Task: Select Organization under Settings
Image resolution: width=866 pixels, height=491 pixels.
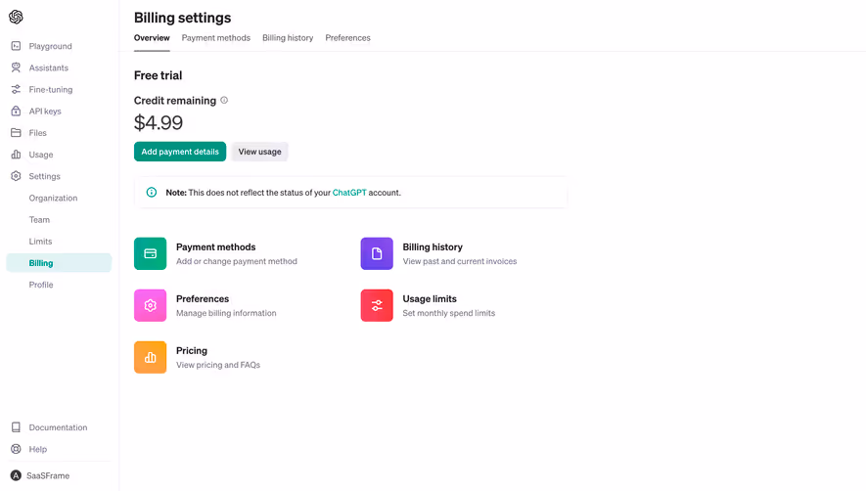Action: tap(53, 198)
